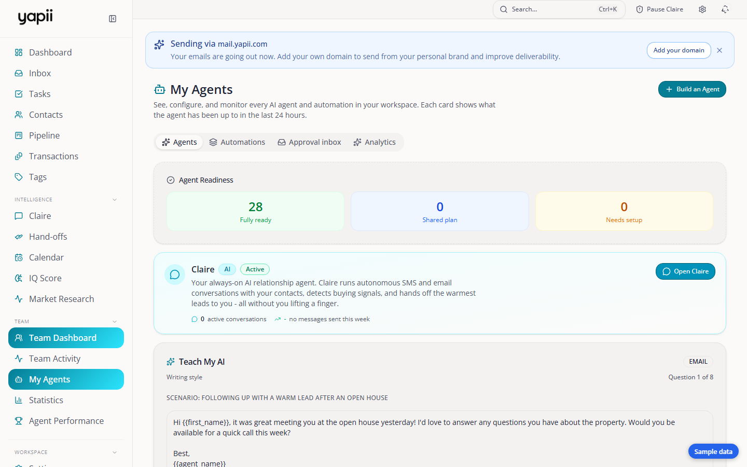Click the Writing style label

pyautogui.click(x=184, y=377)
